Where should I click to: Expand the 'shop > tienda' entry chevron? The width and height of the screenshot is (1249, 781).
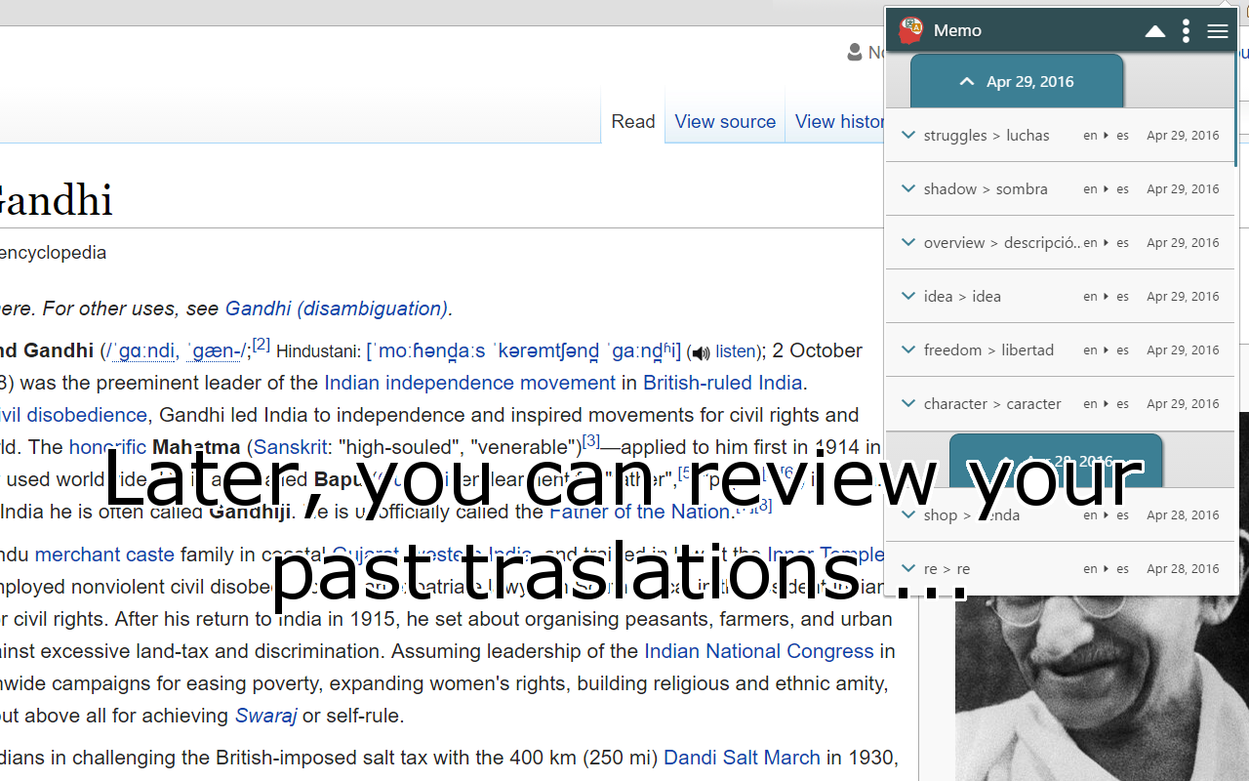point(908,514)
